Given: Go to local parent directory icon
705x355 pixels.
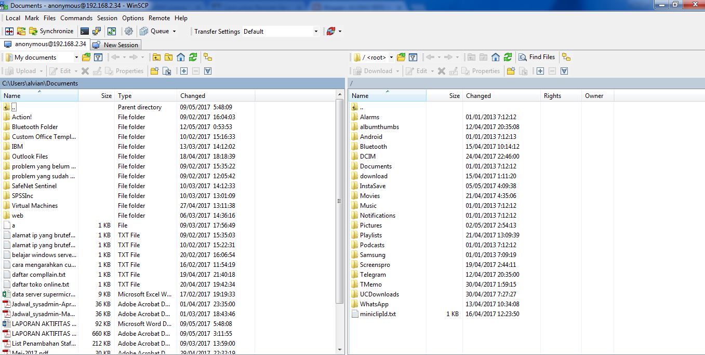Looking at the screenshot, I should [x=156, y=57].
